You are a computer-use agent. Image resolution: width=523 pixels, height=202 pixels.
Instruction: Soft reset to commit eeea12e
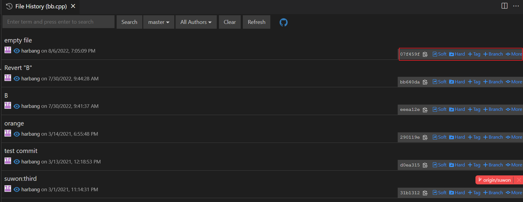[440, 109]
